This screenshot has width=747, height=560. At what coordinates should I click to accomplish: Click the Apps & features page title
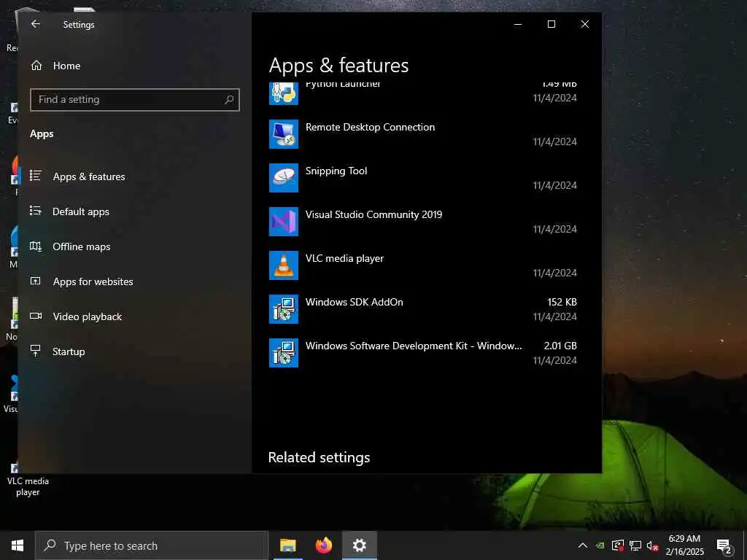[338, 65]
